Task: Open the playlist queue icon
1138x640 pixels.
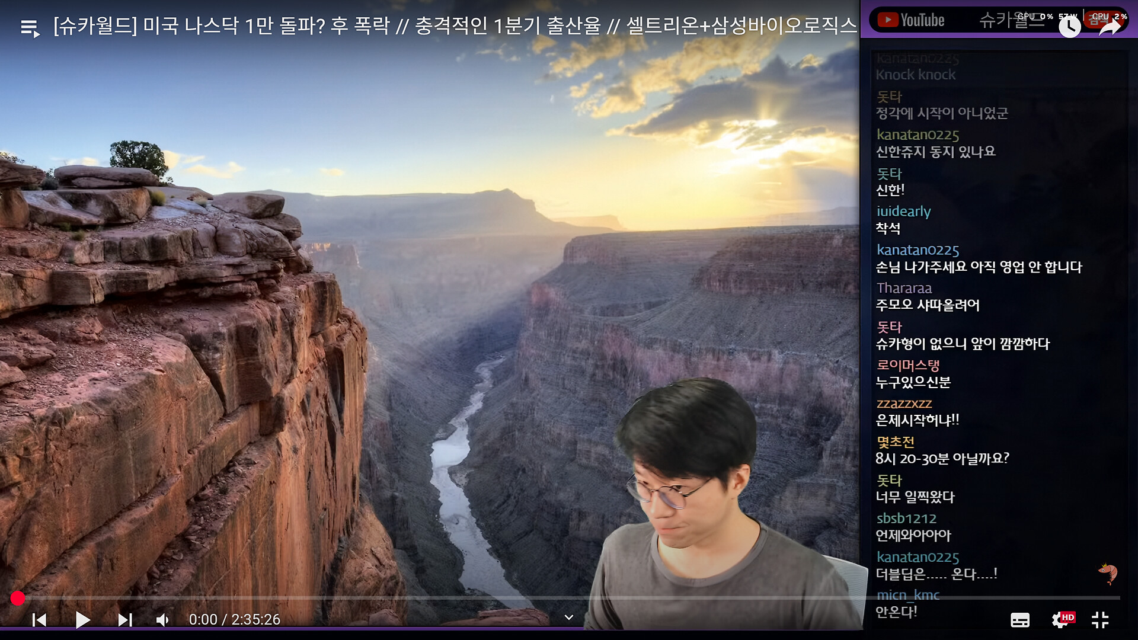Action: (x=30, y=27)
